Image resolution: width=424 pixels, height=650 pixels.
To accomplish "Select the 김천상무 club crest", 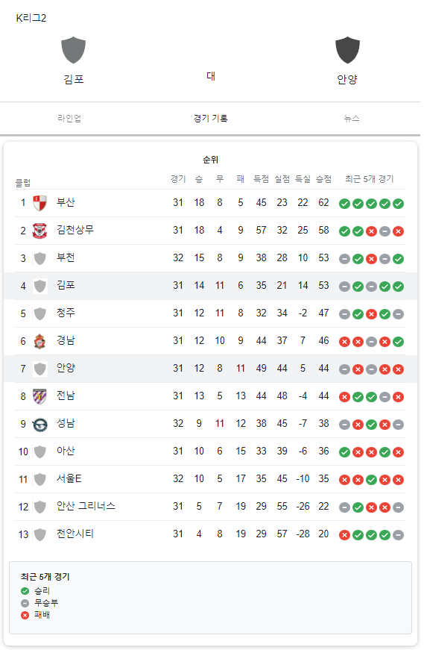I will (x=39, y=231).
